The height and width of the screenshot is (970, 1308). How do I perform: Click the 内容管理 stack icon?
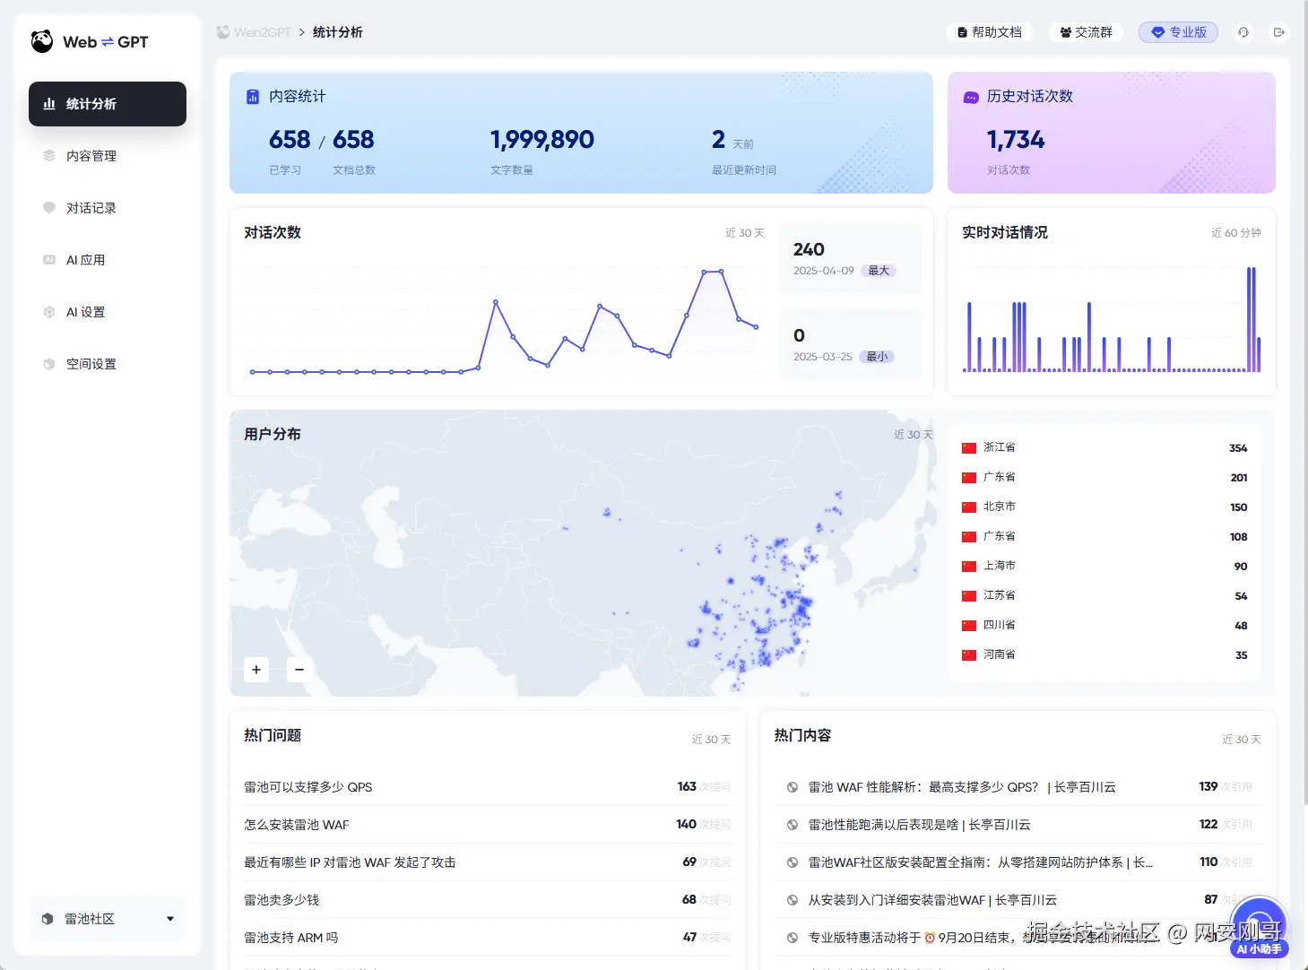[x=49, y=156]
